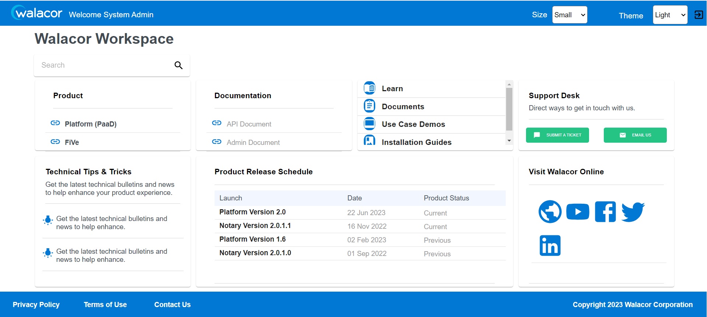Click the Platform Version 2.0 row
This screenshot has width=707, height=317.
pyautogui.click(x=360, y=213)
